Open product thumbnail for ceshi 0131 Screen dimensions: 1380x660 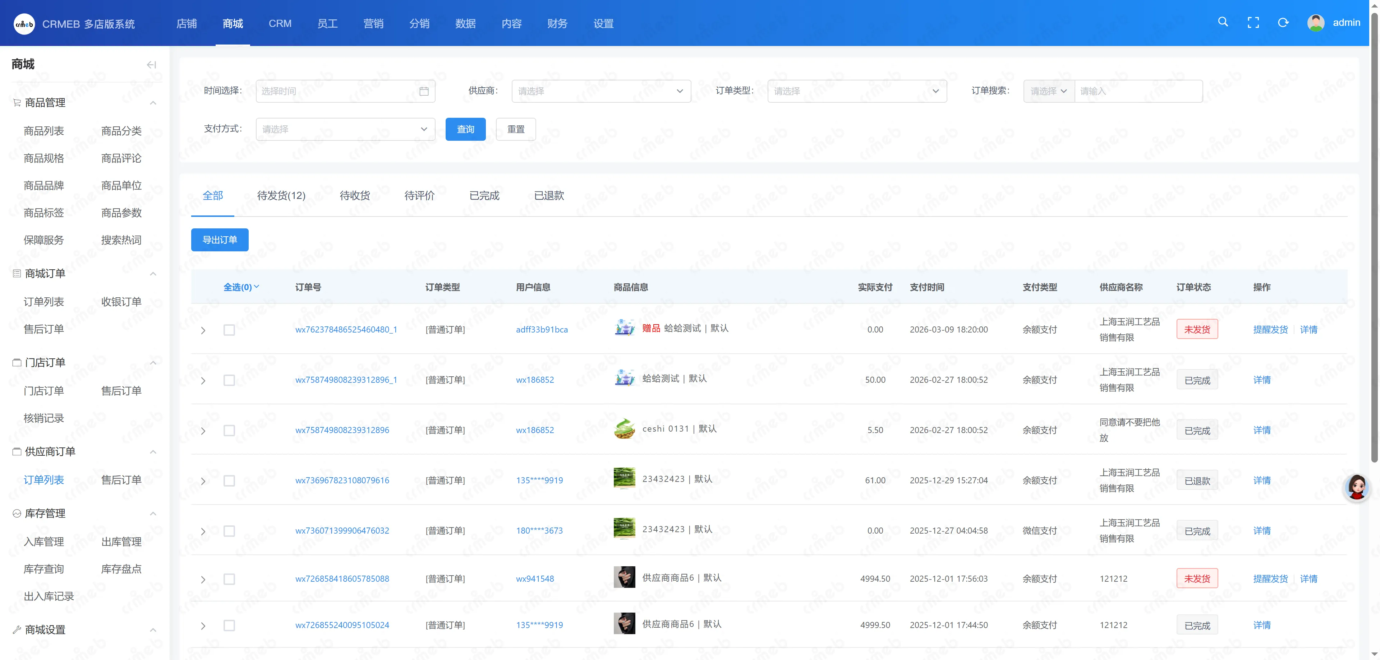pyautogui.click(x=624, y=429)
